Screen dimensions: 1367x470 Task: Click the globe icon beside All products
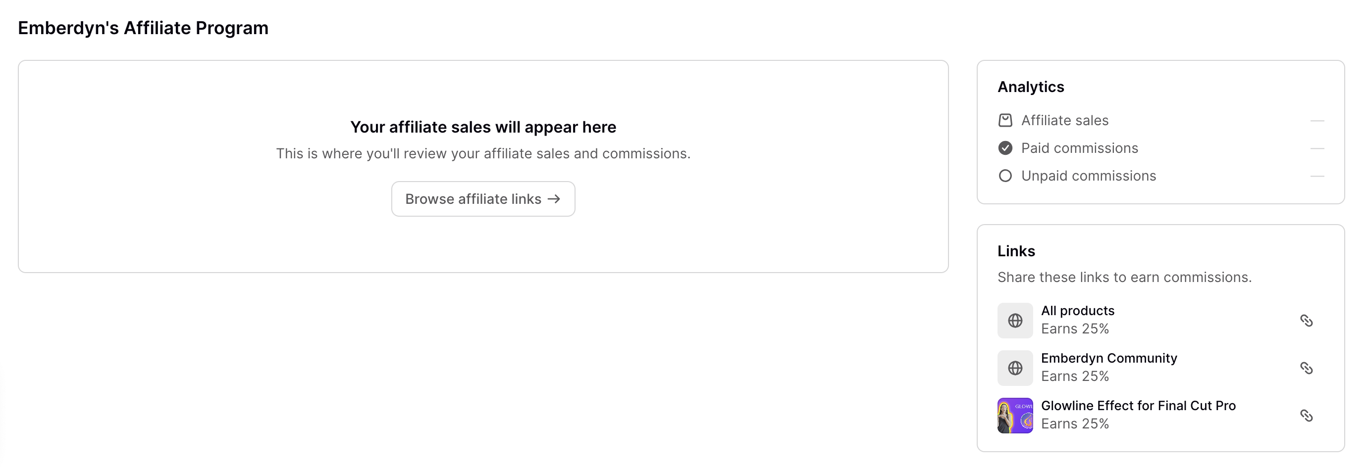click(x=1015, y=321)
